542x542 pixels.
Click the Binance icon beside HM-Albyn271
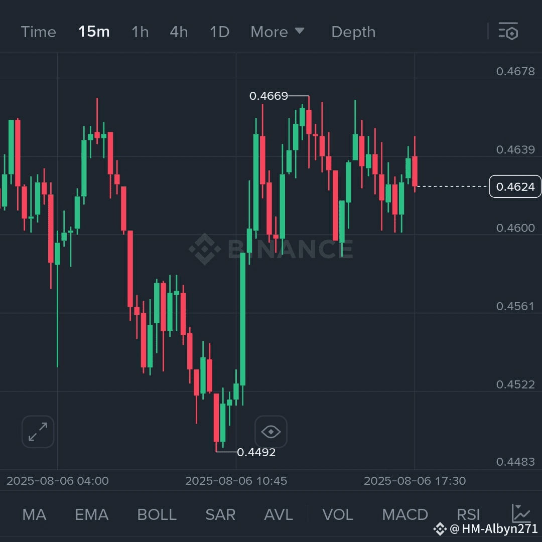coord(440,529)
